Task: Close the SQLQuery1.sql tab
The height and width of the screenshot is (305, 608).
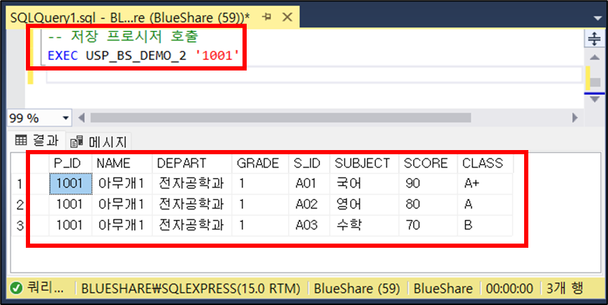Action: [287, 17]
